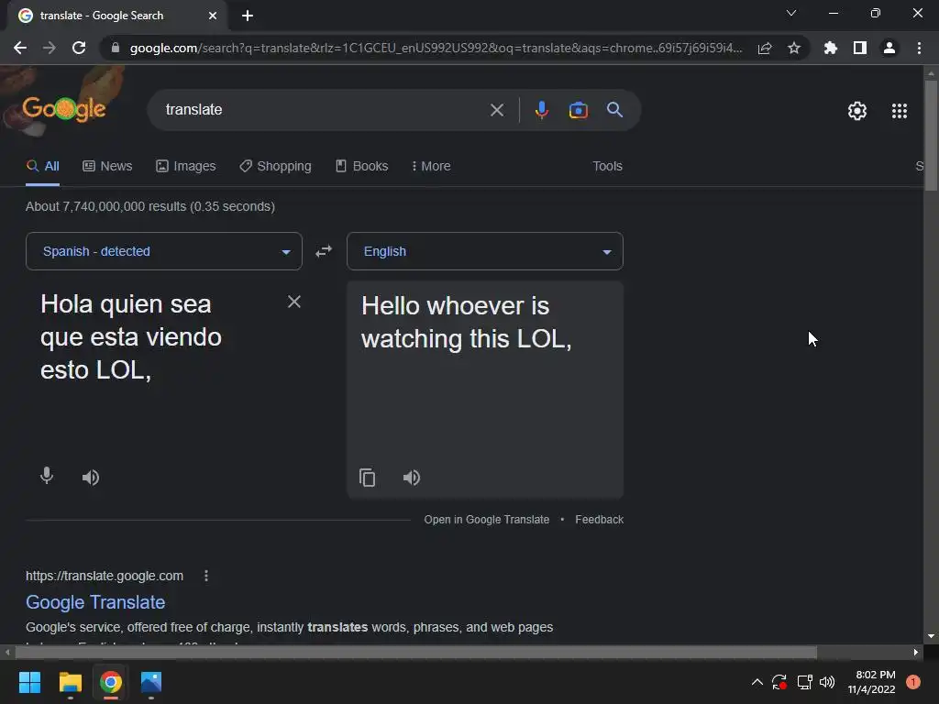Open File Explorer from the taskbar

coord(70,682)
